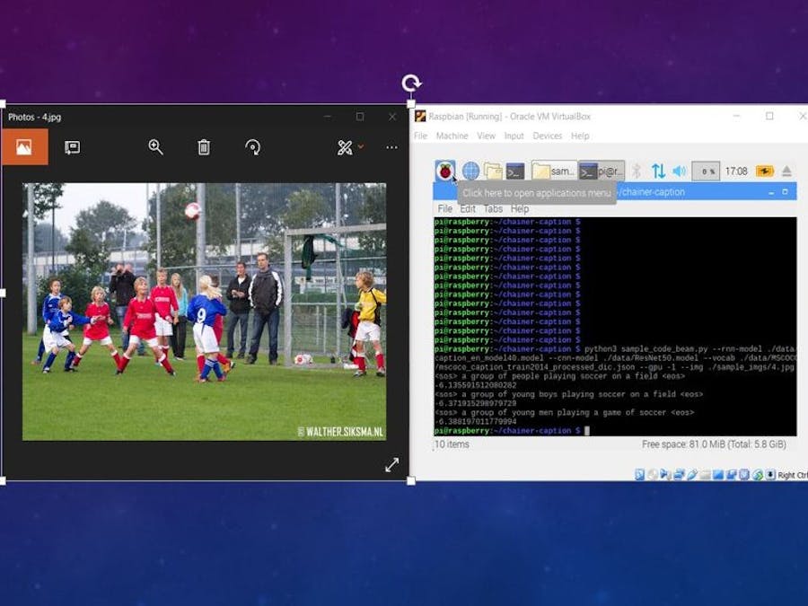The height and width of the screenshot is (606, 808).
Task: Zoom into the photo with the magnifier icon
Action: click(155, 147)
